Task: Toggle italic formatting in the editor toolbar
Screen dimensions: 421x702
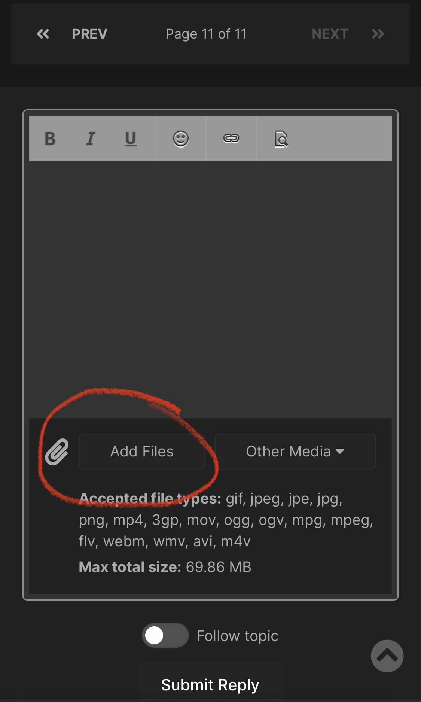Action: [90, 139]
